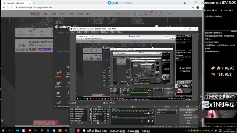Go back in Chrome browser

click(4, 7)
